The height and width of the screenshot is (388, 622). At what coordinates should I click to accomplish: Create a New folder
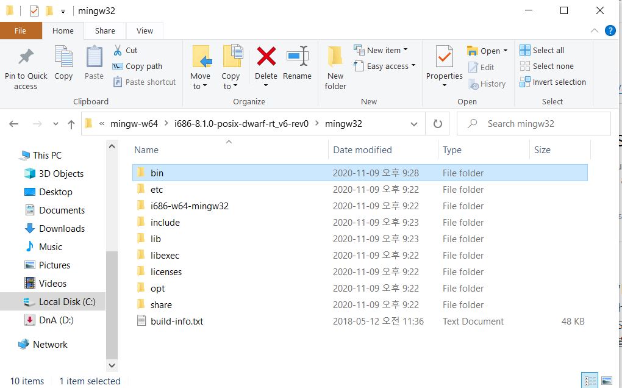pyautogui.click(x=335, y=68)
